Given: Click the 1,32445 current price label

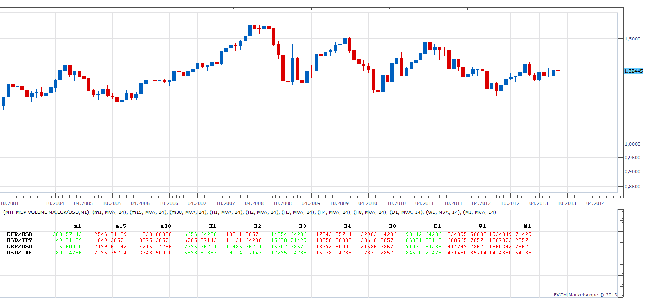Looking at the screenshot, I should point(633,71).
